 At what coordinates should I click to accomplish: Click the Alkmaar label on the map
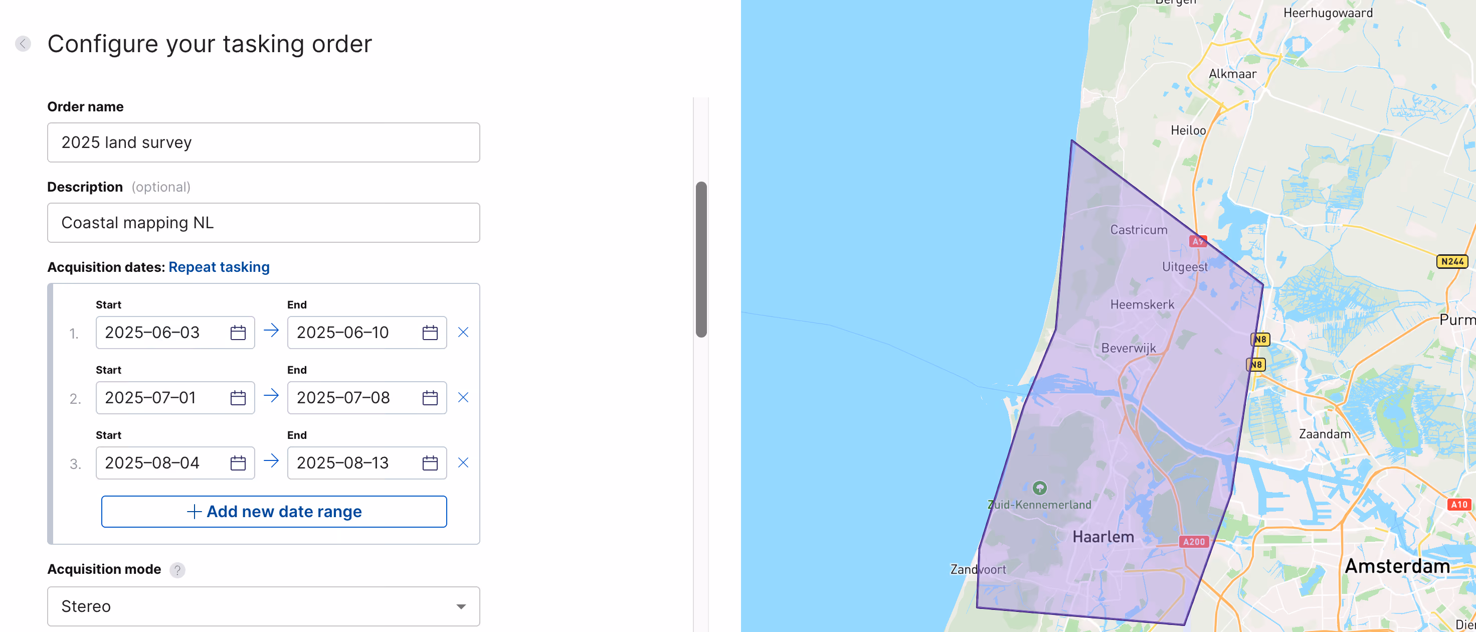tap(1232, 74)
